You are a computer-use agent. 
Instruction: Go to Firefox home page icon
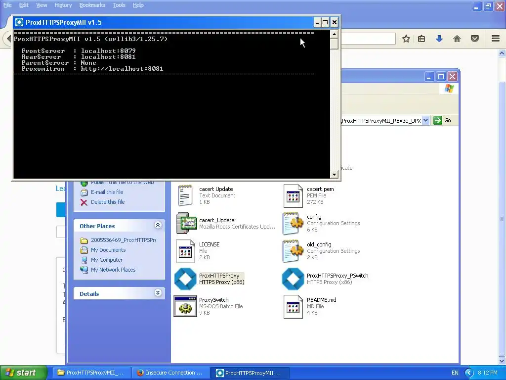457,39
